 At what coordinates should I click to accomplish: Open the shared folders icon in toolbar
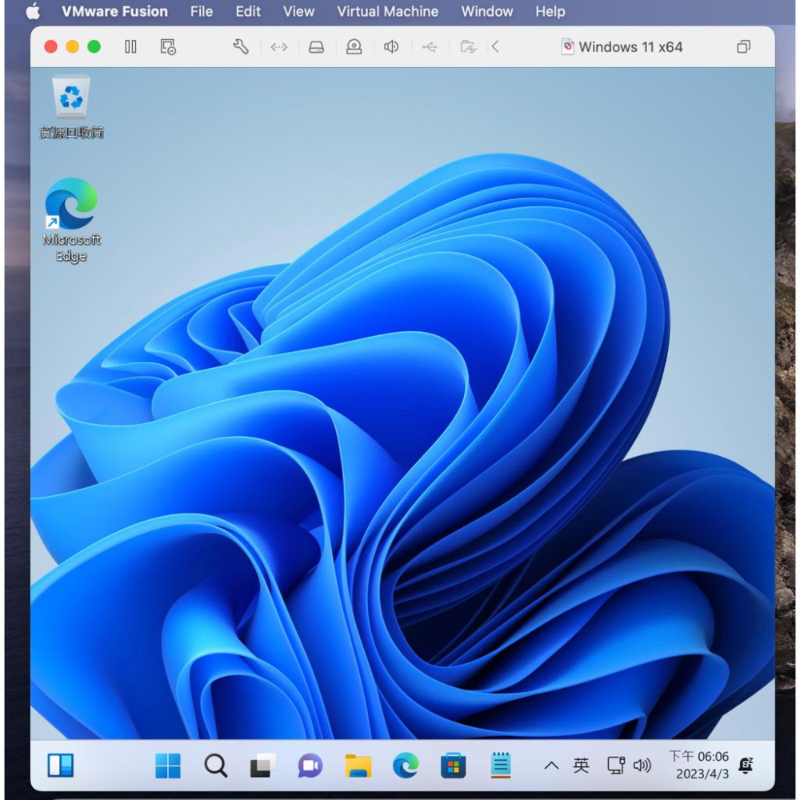(469, 46)
